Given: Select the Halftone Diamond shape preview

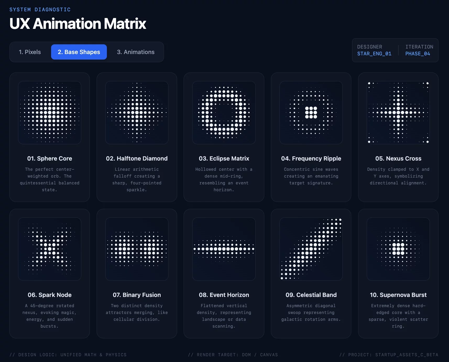Looking at the screenshot, I should coord(137,113).
